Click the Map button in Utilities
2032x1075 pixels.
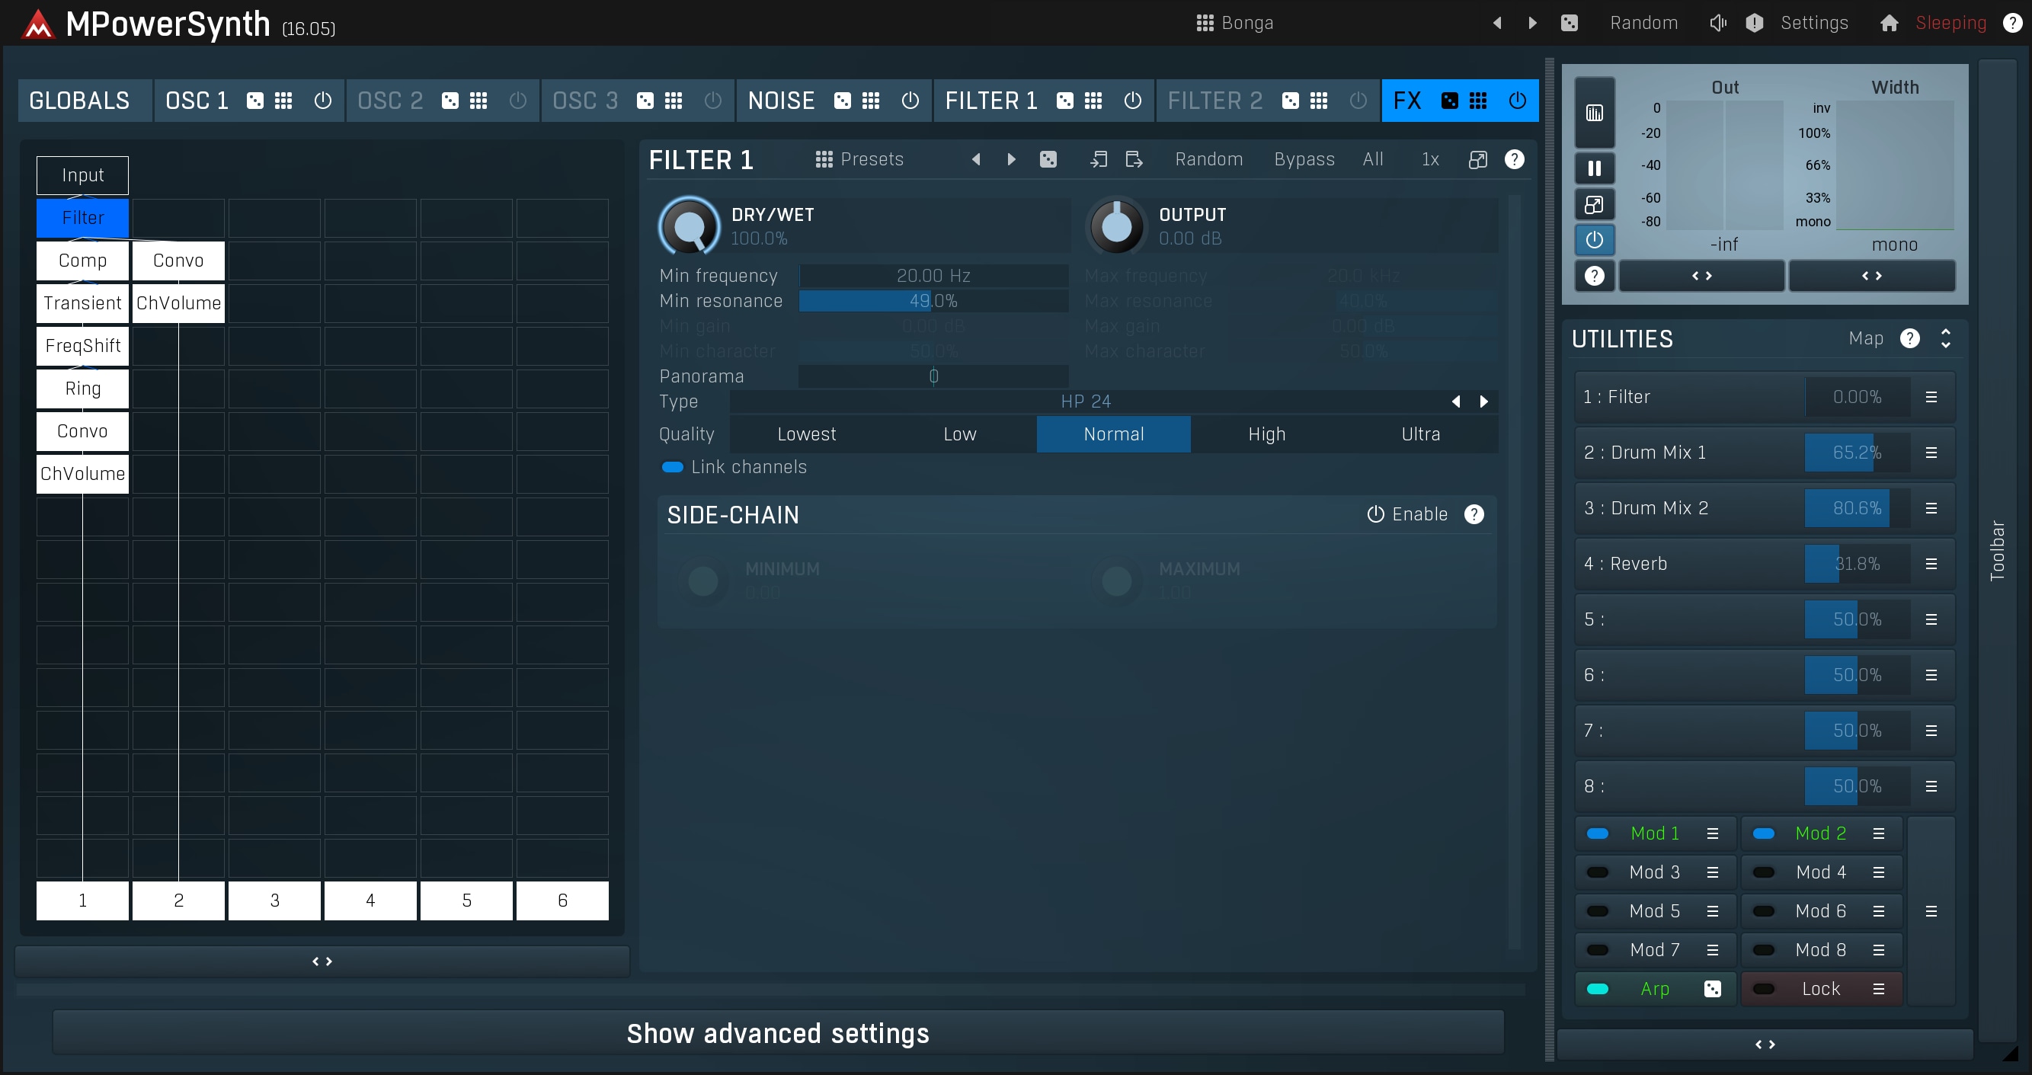click(1866, 338)
